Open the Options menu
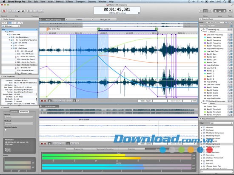 pyautogui.click(x=92, y=2)
